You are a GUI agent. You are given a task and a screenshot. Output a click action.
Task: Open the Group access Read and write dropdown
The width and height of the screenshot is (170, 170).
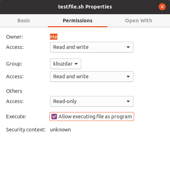[92, 76]
